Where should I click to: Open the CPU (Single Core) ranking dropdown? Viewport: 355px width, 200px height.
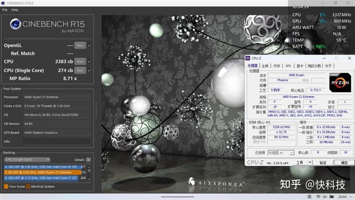pyautogui.click(x=27, y=160)
